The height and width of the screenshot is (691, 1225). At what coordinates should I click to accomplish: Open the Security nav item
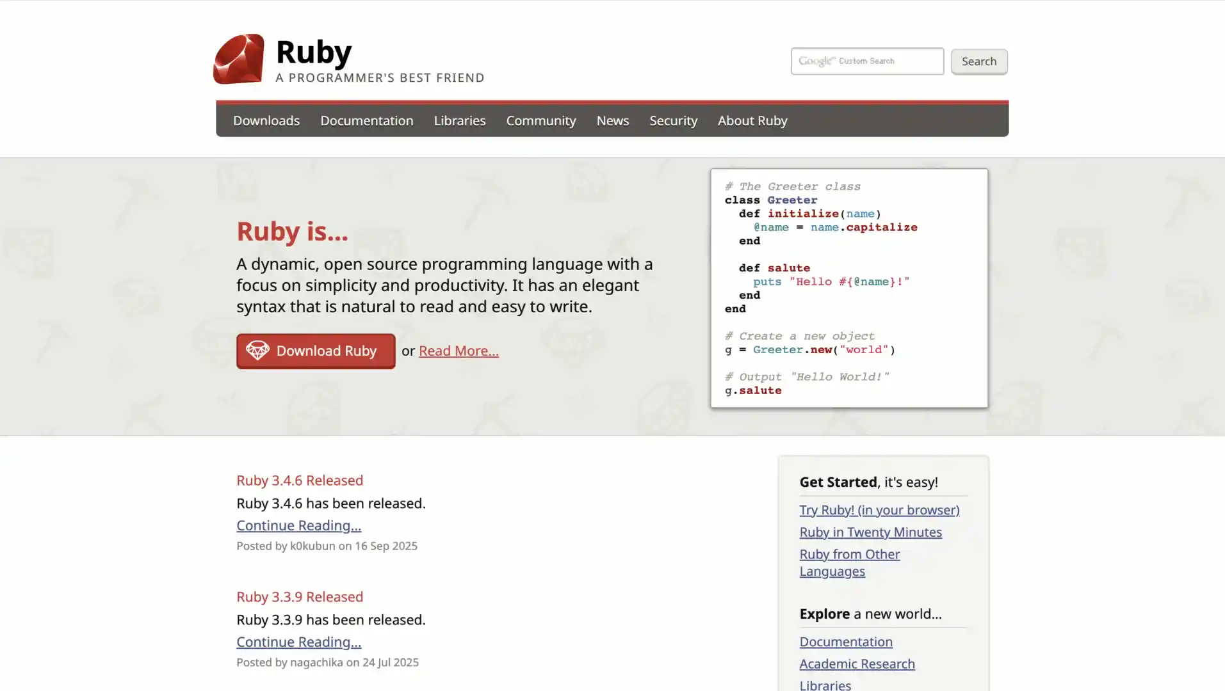pyautogui.click(x=673, y=120)
